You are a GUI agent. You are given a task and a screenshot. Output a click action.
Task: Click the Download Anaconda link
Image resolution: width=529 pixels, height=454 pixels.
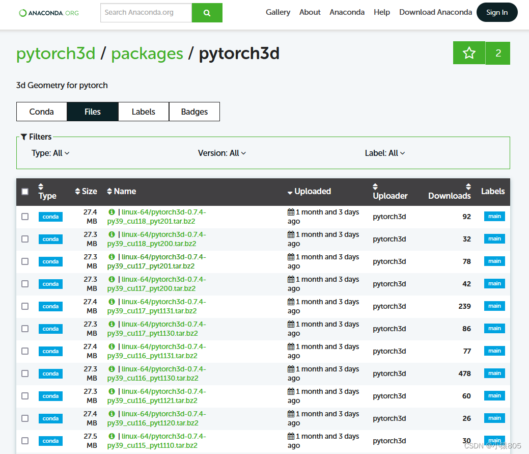point(435,12)
